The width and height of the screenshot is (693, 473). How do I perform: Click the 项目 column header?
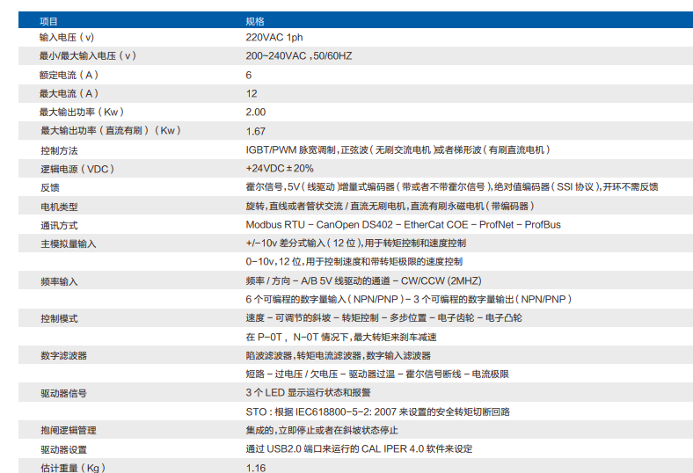(x=49, y=20)
